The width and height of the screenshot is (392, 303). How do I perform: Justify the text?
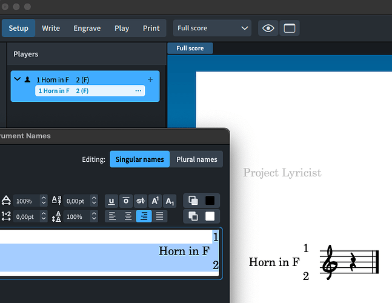[159, 216]
